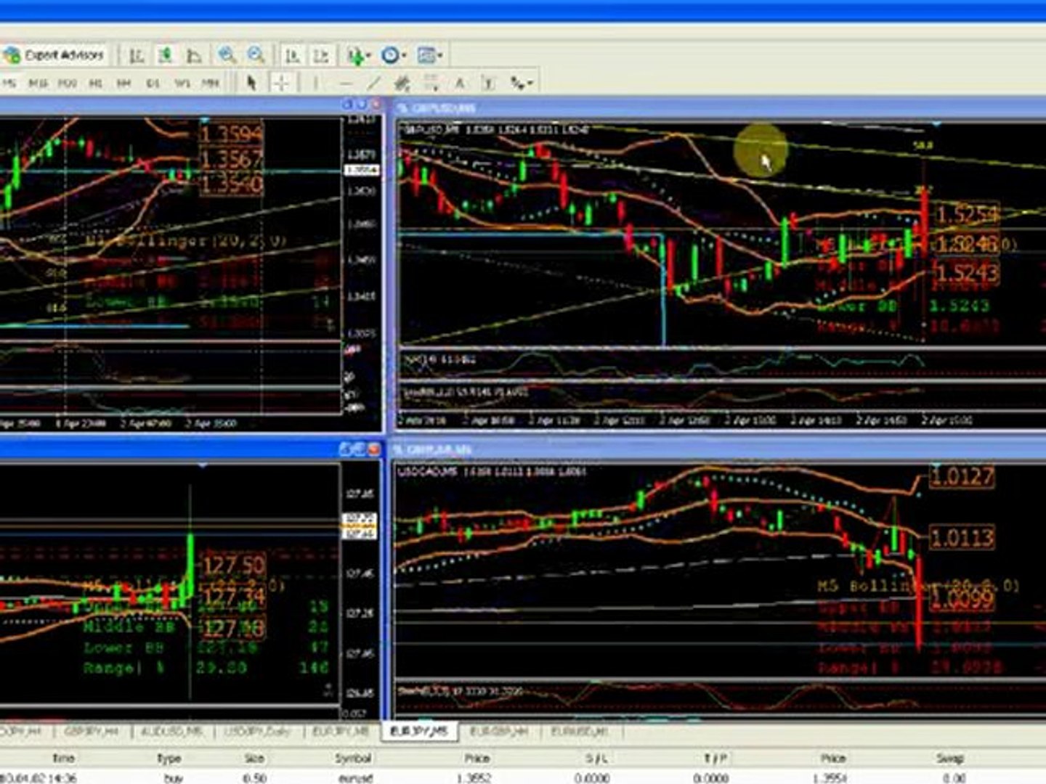Select the M30 timeframe button
Viewport: 1046px width, 784px height.
[x=67, y=83]
